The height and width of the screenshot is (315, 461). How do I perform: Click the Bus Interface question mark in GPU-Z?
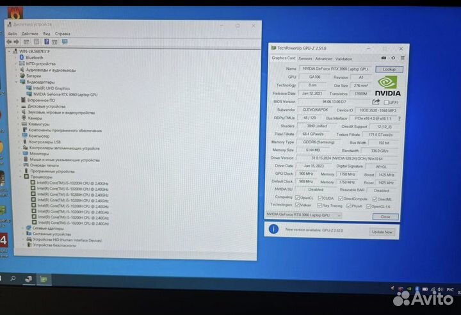coord(399,119)
